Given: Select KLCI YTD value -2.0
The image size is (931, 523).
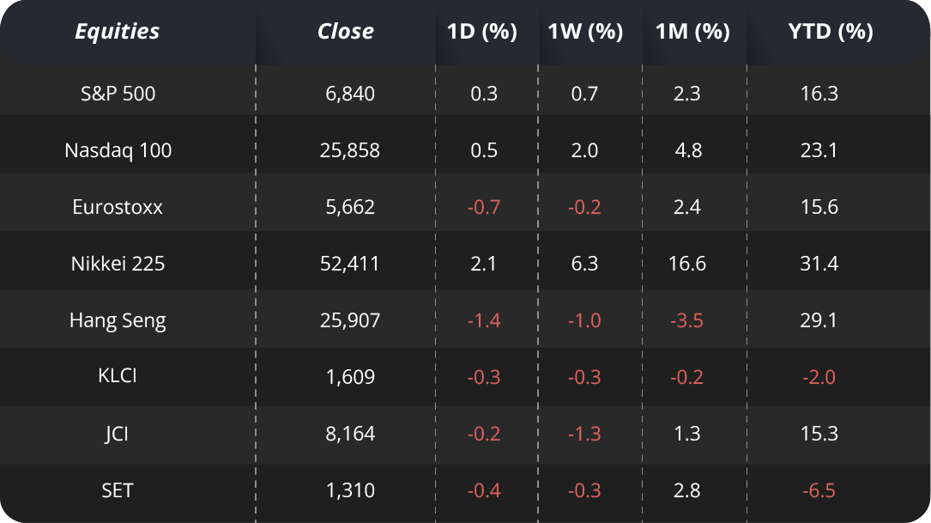Looking at the screenshot, I should [x=819, y=377].
